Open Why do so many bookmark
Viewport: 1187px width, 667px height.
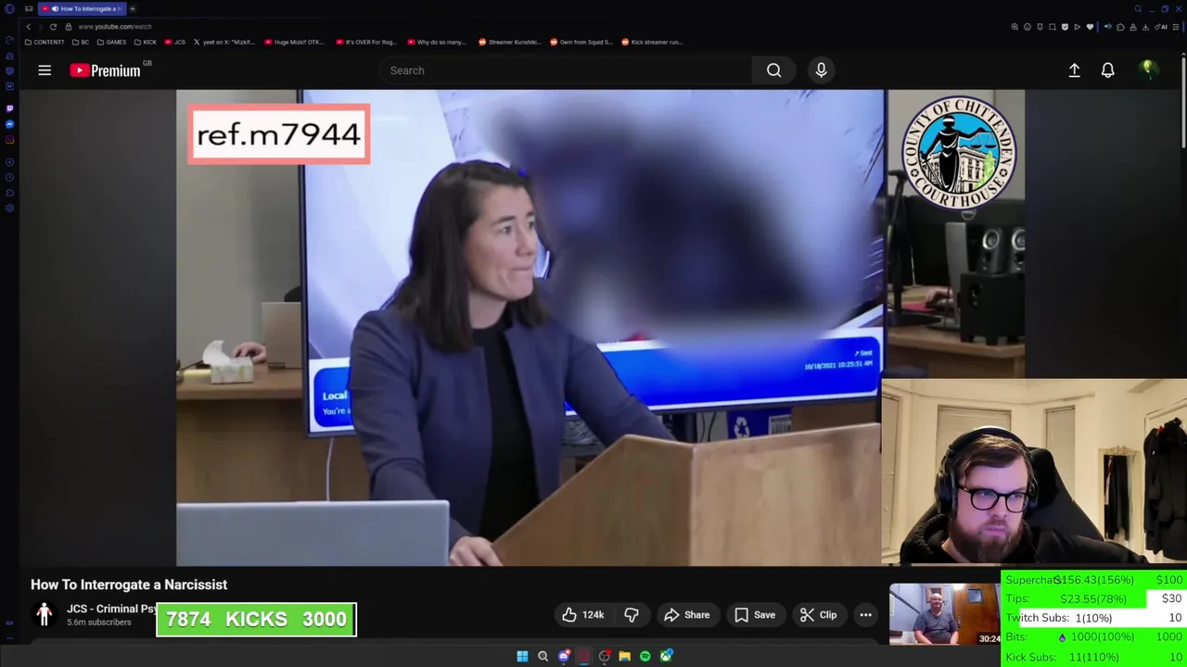point(436,42)
